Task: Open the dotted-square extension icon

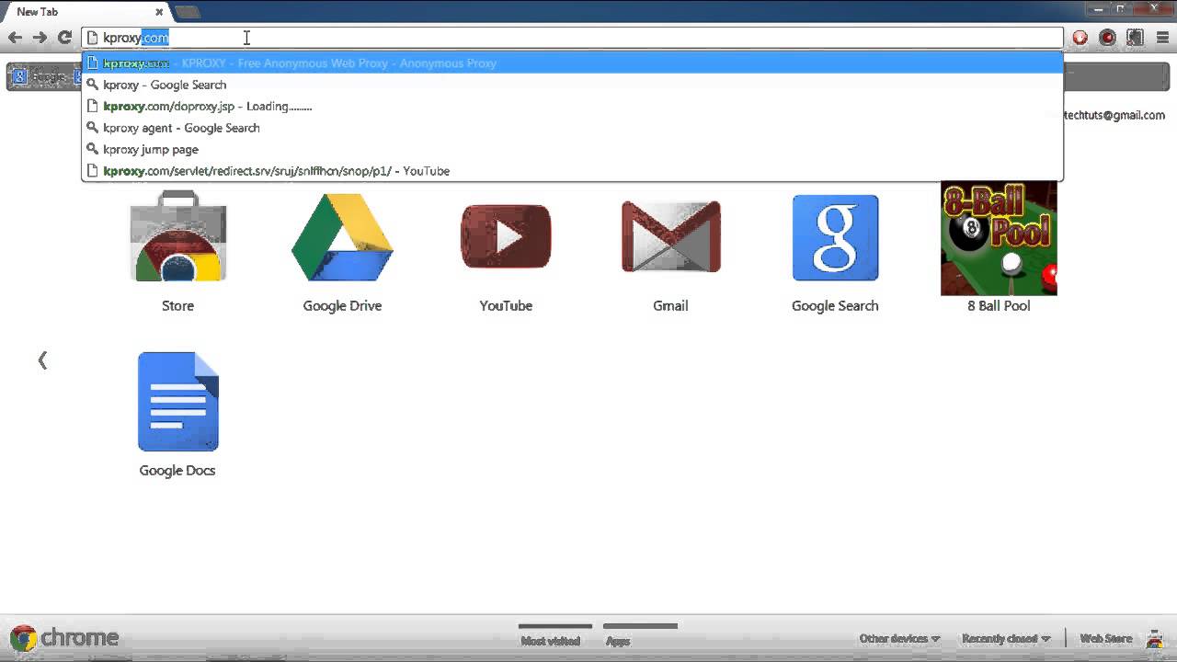Action: [1136, 38]
